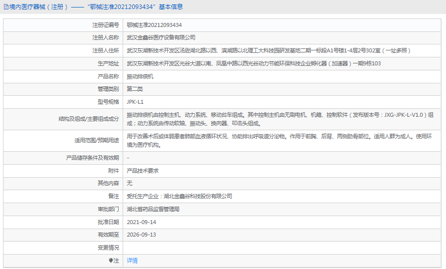The image size is (446, 269).
Task: Click the production address text starting 武汉东湖新技术开发区光谷大道
Action: pyautogui.click(x=254, y=63)
